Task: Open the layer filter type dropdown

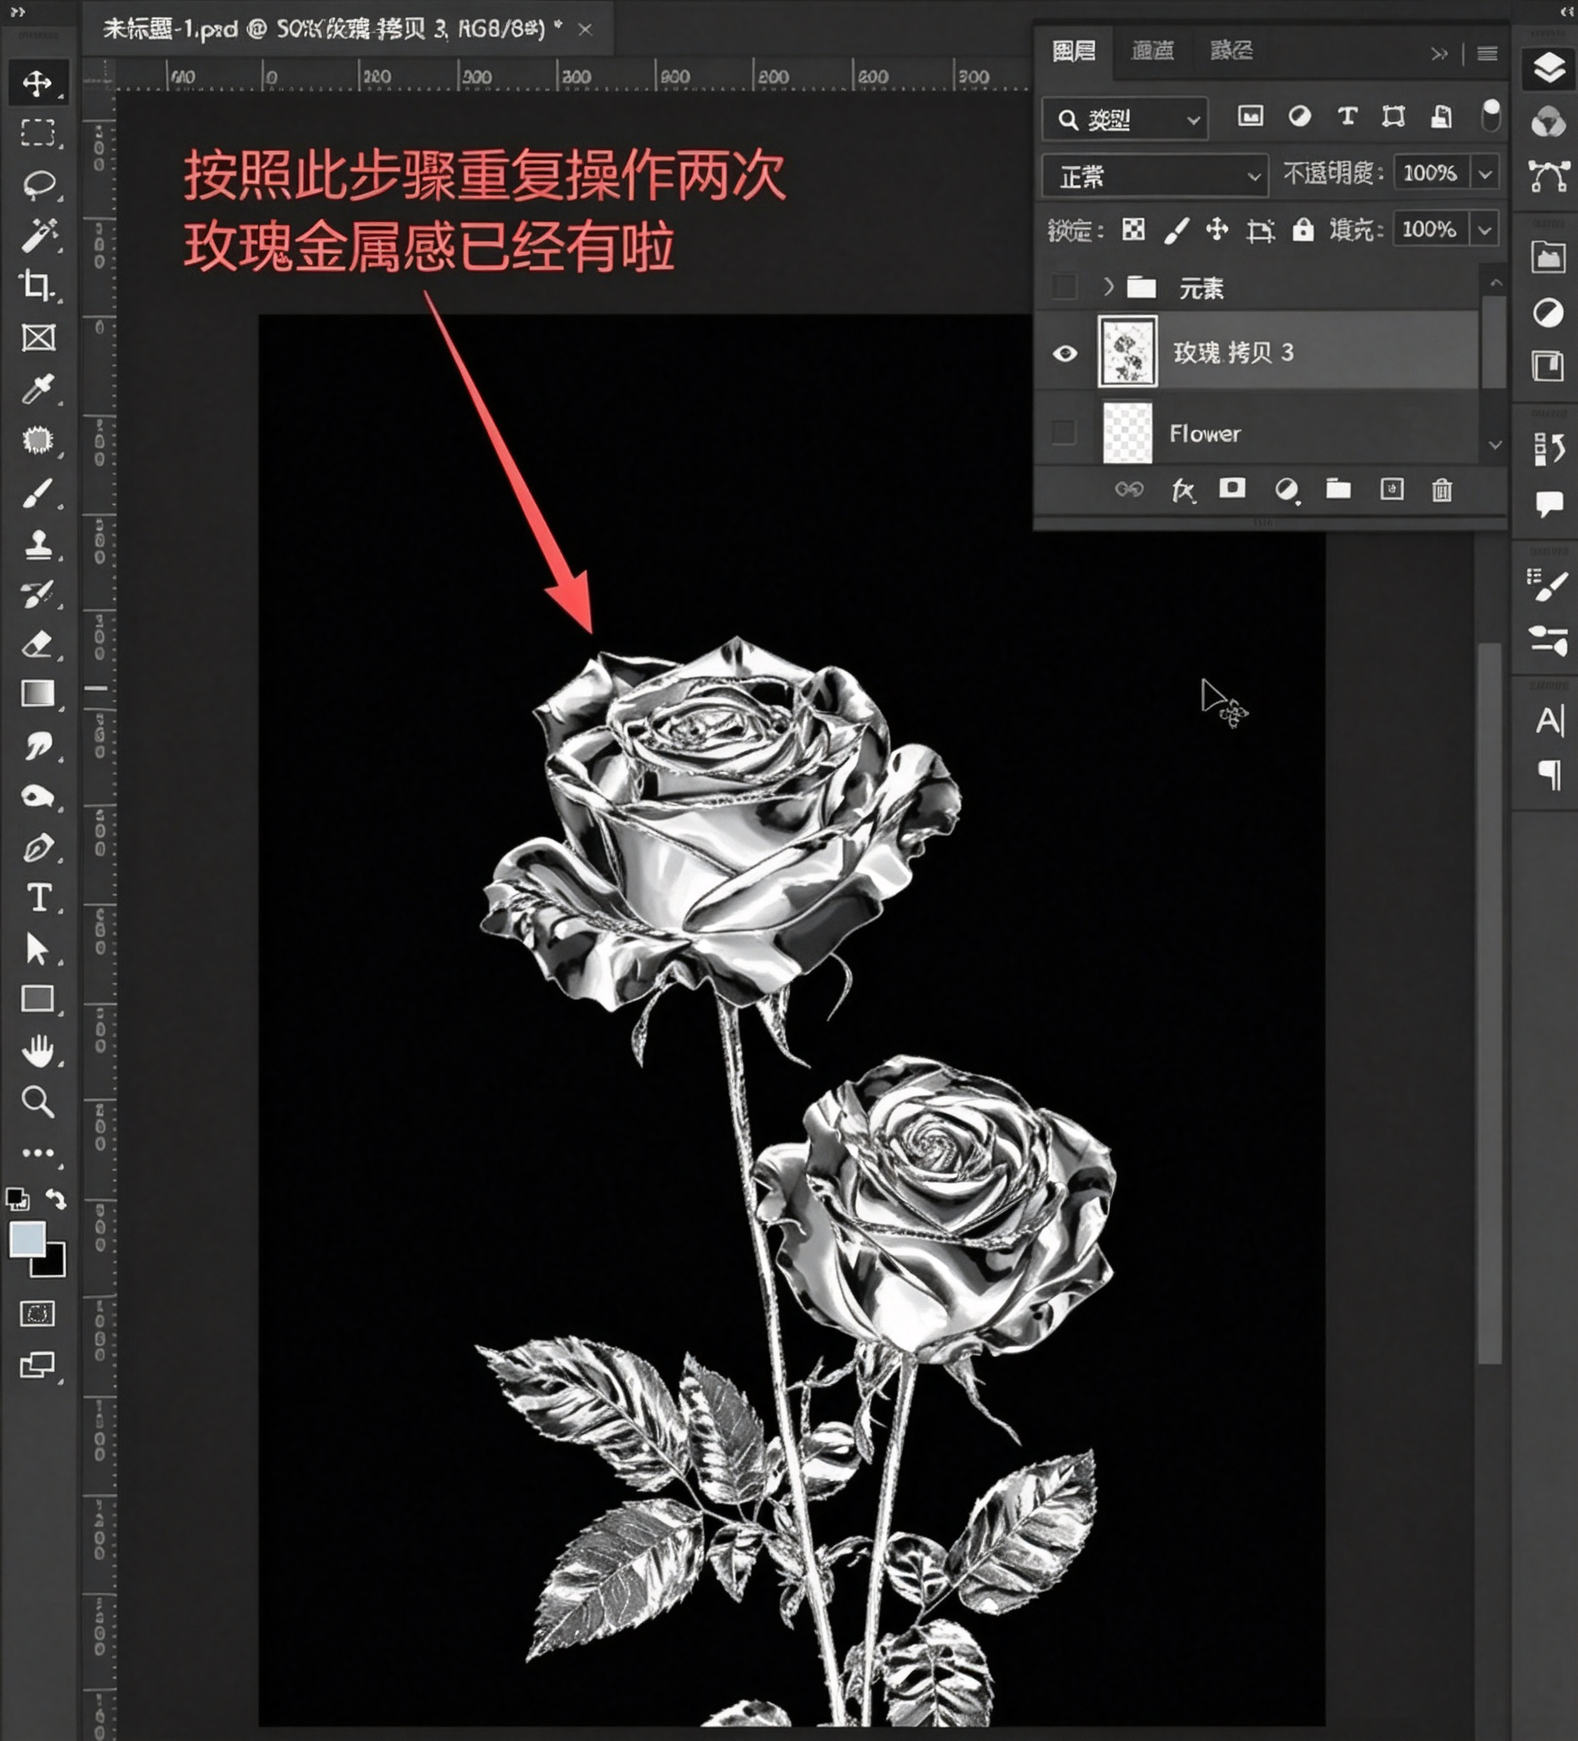Action: 1126,119
